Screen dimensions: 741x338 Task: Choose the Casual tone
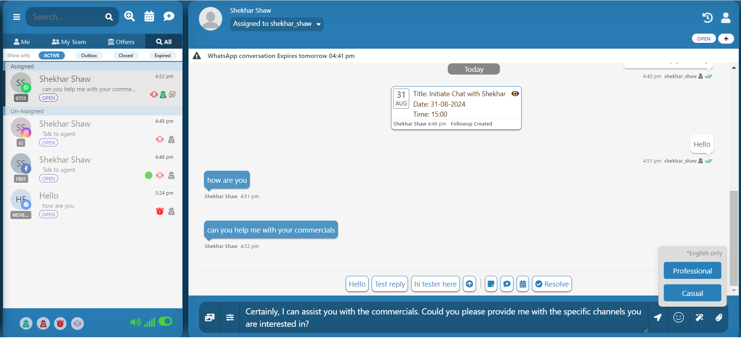pyautogui.click(x=692, y=293)
